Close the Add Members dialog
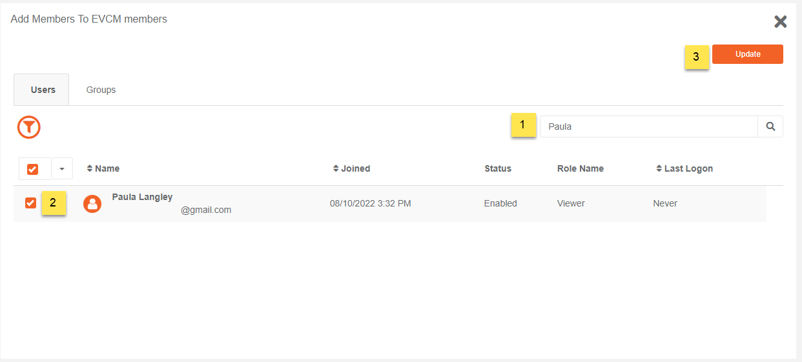 (780, 21)
